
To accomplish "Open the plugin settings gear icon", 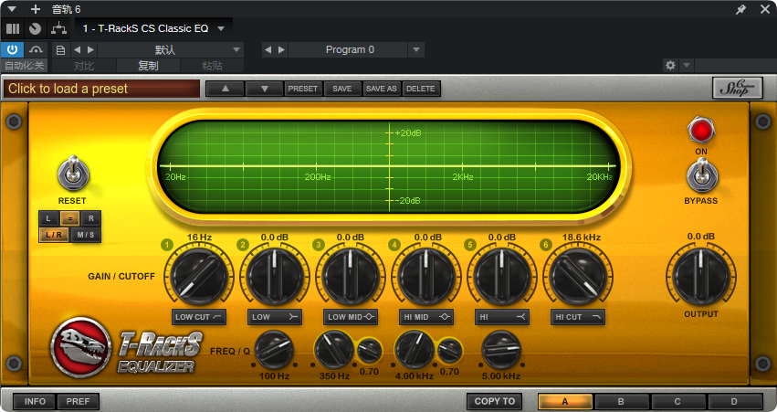I will 670,65.
